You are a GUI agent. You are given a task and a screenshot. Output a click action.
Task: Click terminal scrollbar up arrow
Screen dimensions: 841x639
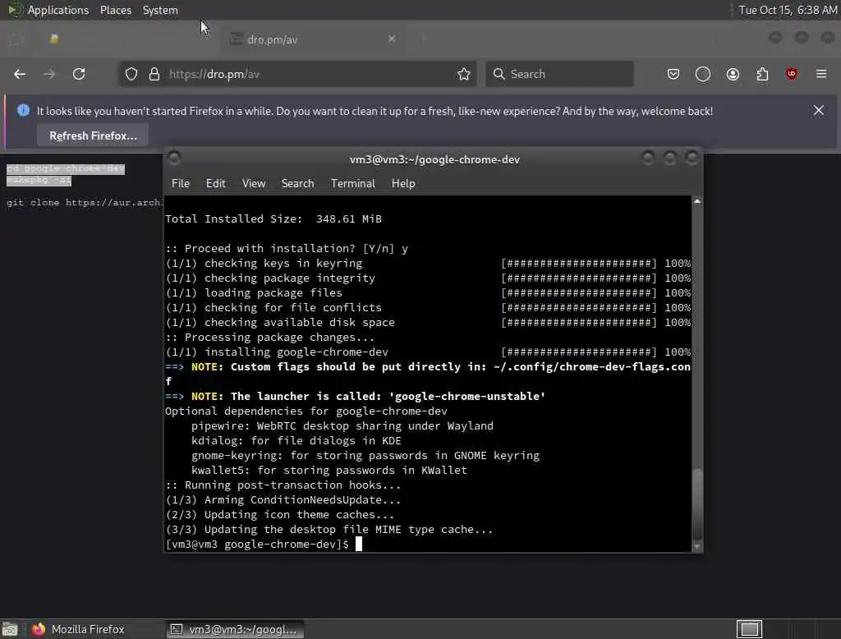pyautogui.click(x=697, y=201)
